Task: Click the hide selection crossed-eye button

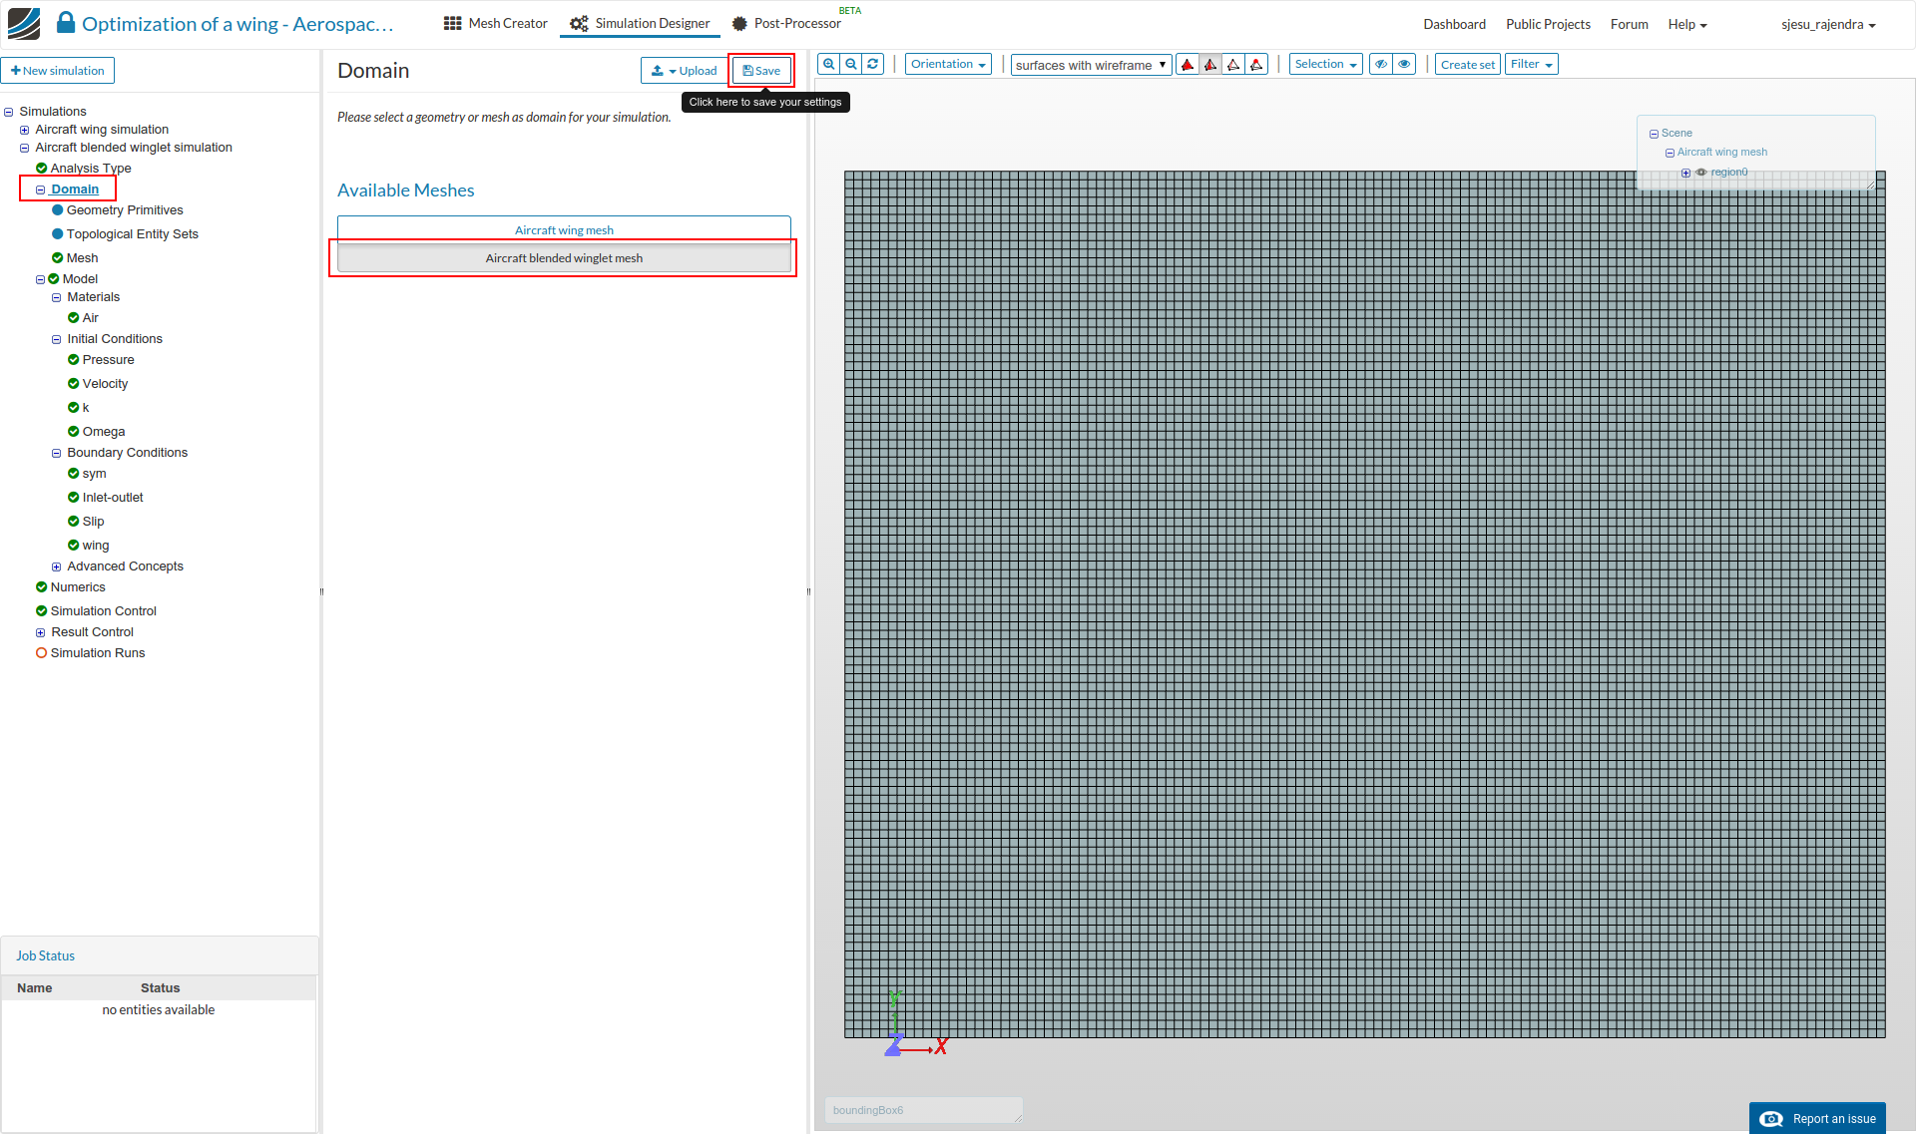Action: (x=1381, y=65)
